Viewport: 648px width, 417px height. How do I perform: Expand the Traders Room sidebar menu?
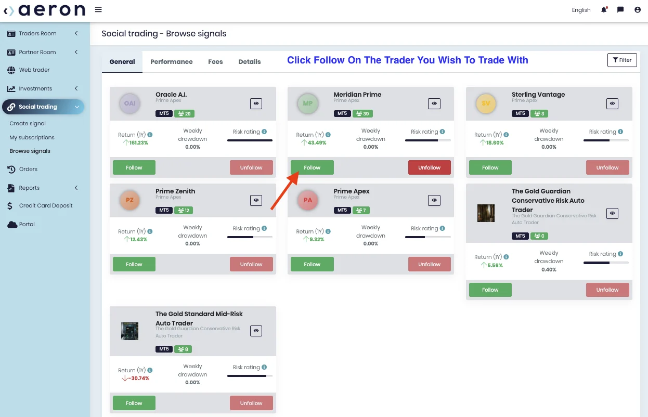pos(46,33)
